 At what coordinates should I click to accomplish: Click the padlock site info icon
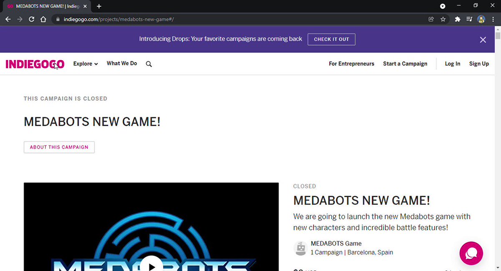pyautogui.click(x=58, y=19)
